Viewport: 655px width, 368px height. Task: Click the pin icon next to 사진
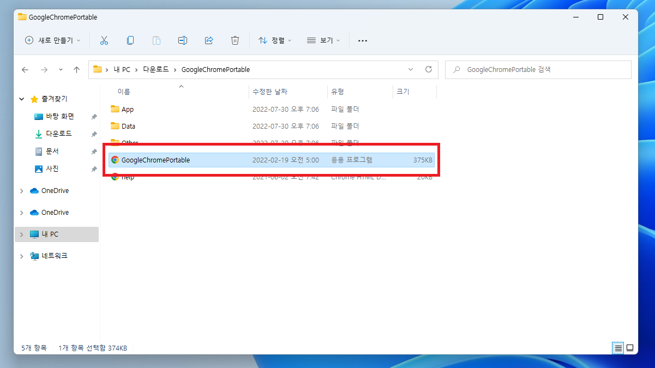(x=94, y=170)
